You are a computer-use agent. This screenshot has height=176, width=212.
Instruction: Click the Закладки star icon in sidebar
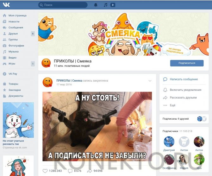[x=4, y=90]
